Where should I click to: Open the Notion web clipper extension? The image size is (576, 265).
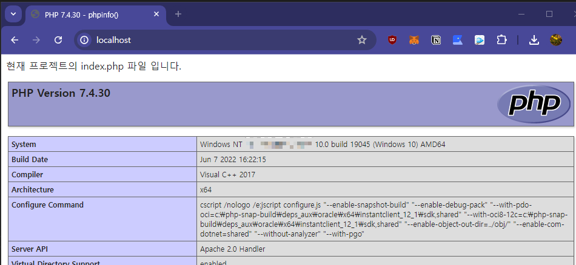point(436,40)
